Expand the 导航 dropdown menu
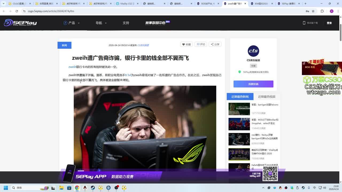 (x=101, y=23)
